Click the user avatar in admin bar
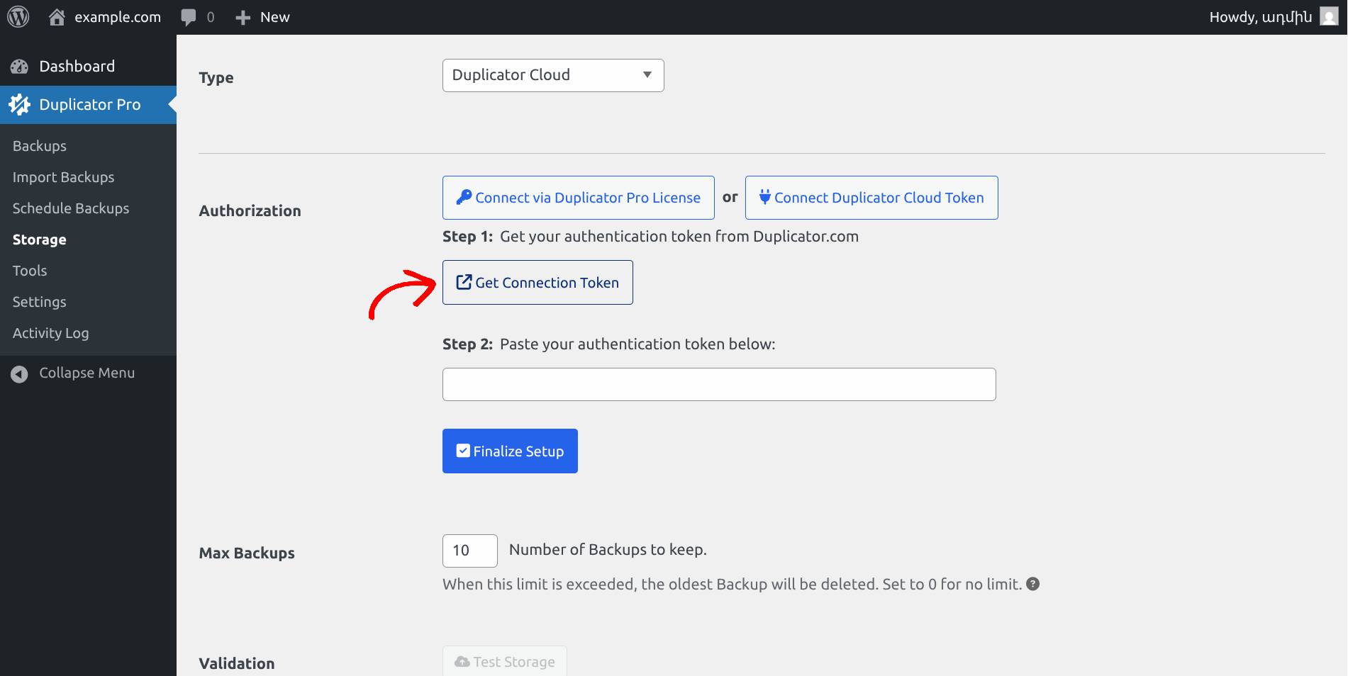The width and height of the screenshot is (1348, 676). 1328,17
